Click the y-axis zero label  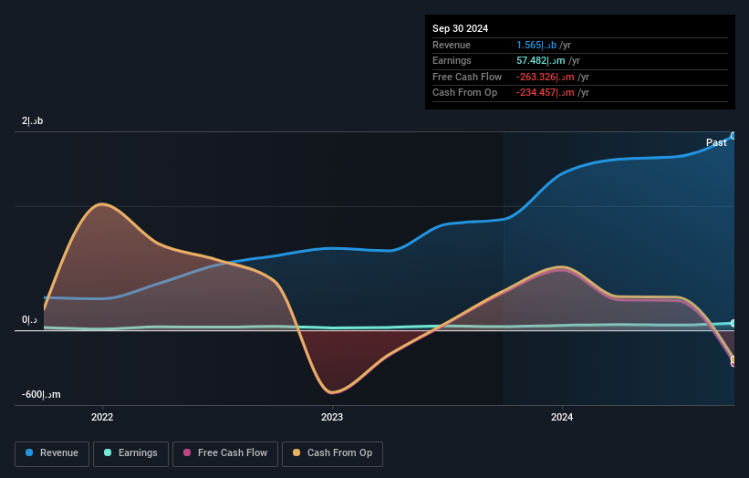[29, 319]
